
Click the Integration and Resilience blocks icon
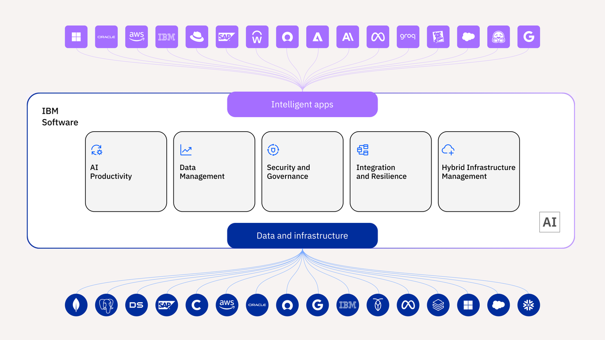[363, 150]
